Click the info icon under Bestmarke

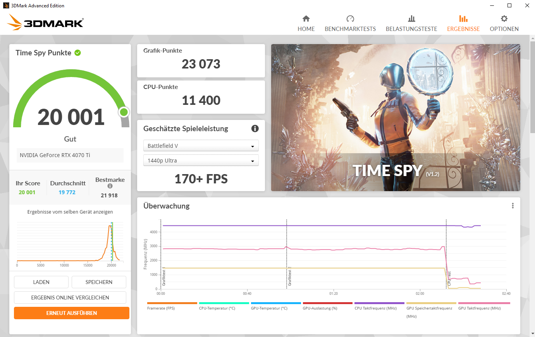coord(110,185)
